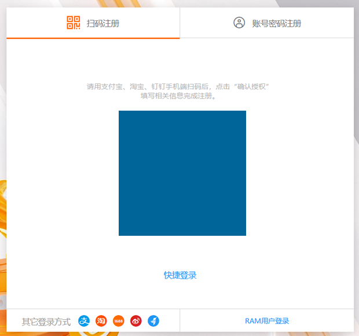Click the blue QR code image area
Screen dimensions: 359x336
point(182,173)
